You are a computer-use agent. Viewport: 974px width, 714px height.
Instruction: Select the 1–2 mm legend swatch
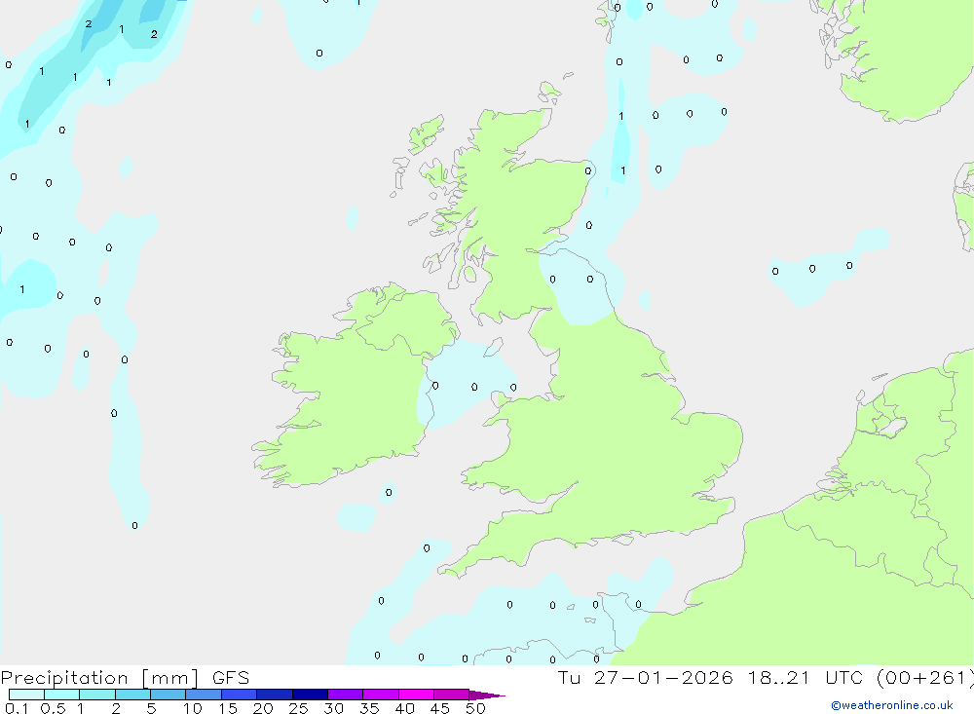97,695
